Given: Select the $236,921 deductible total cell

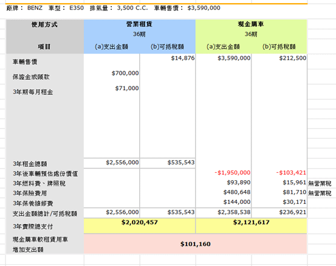Looking at the screenshot, I should pyautogui.click(x=279, y=212).
